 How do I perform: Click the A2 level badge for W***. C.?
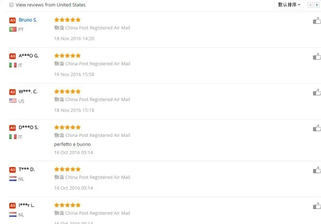point(12,92)
